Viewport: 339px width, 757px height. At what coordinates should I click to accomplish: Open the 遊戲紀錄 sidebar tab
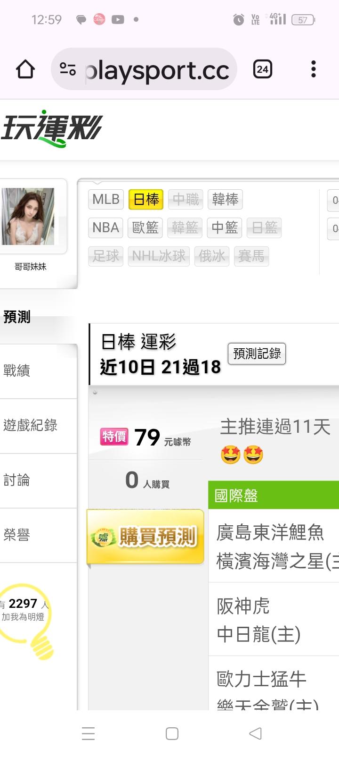(x=38, y=426)
